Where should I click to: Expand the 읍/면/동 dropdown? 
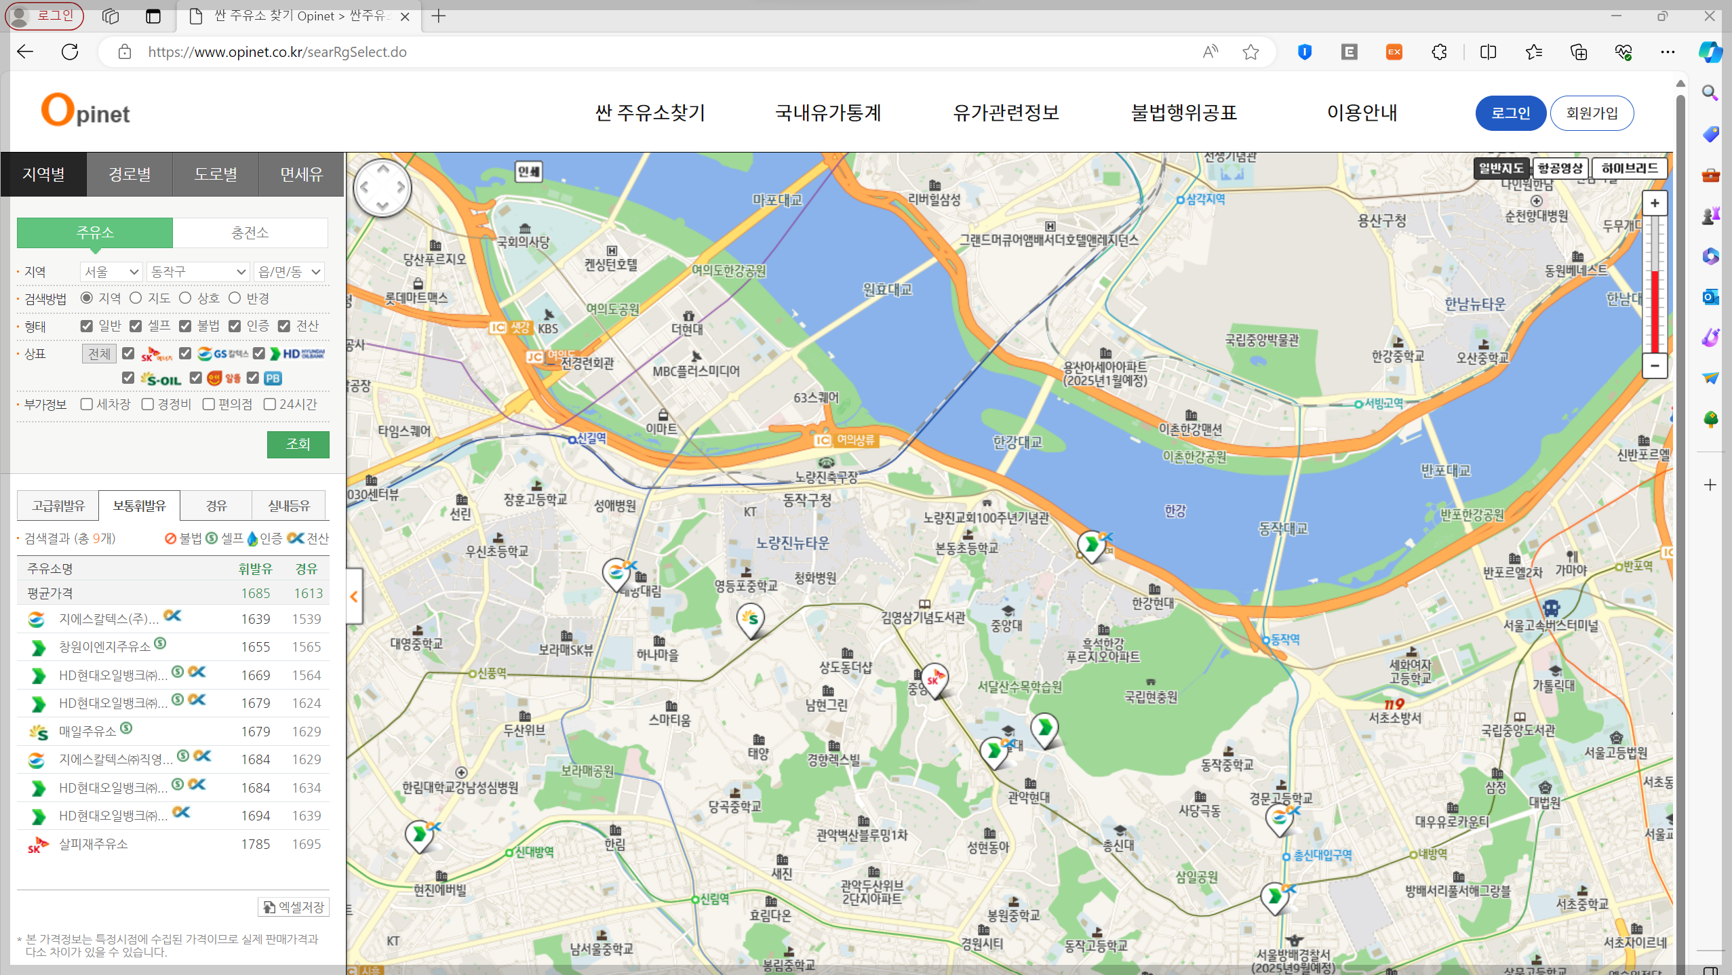[289, 272]
